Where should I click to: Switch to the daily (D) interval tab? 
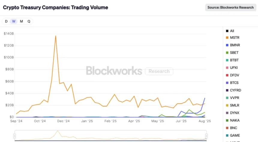click(x=6, y=21)
